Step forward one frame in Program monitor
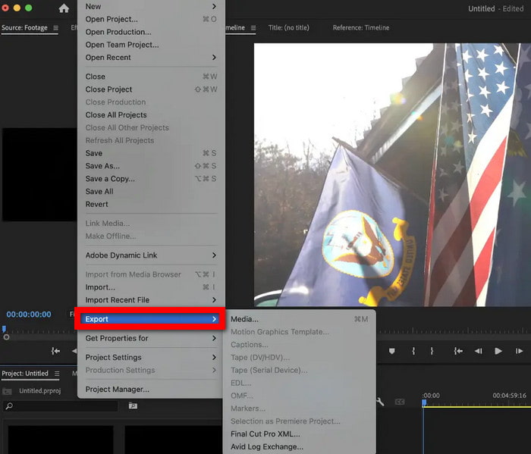The width and height of the screenshot is (531, 454). (x=519, y=351)
